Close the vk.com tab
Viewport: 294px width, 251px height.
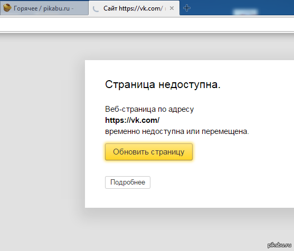click(x=172, y=8)
